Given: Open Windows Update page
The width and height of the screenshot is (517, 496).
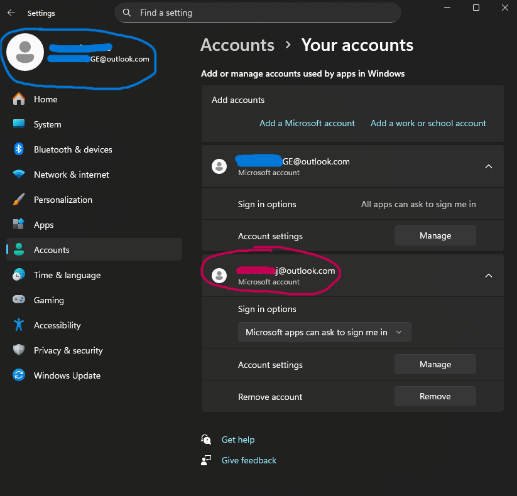Looking at the screenshot, I should [94, 375].
